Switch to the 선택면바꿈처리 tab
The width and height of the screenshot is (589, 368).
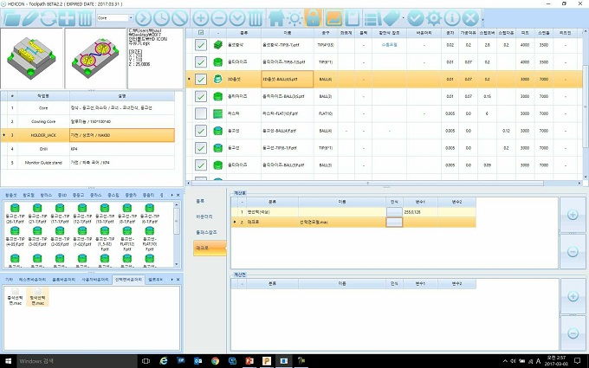click(x=130, y=280)
